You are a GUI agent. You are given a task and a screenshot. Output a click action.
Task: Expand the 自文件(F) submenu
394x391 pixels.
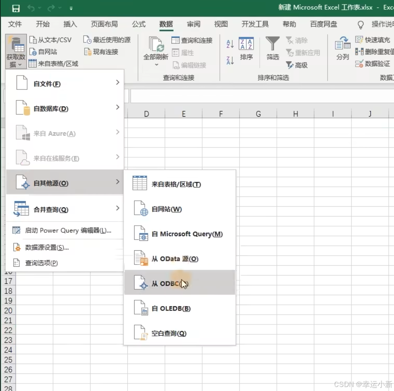tap(64, 83)
